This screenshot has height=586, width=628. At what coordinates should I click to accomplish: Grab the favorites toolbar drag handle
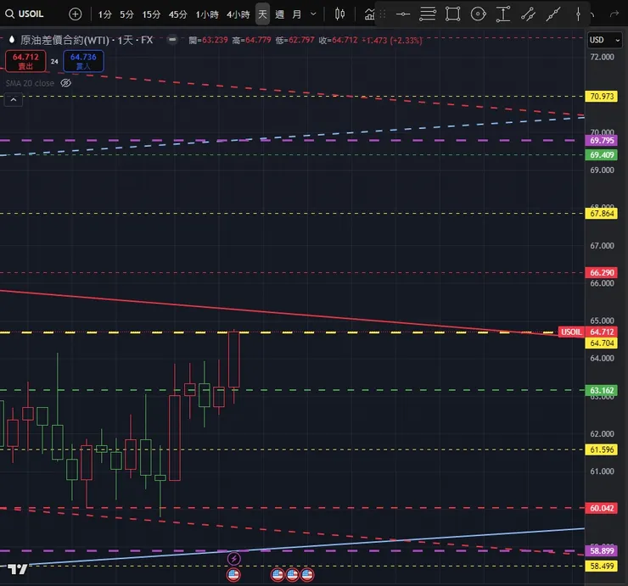[383, 14]
